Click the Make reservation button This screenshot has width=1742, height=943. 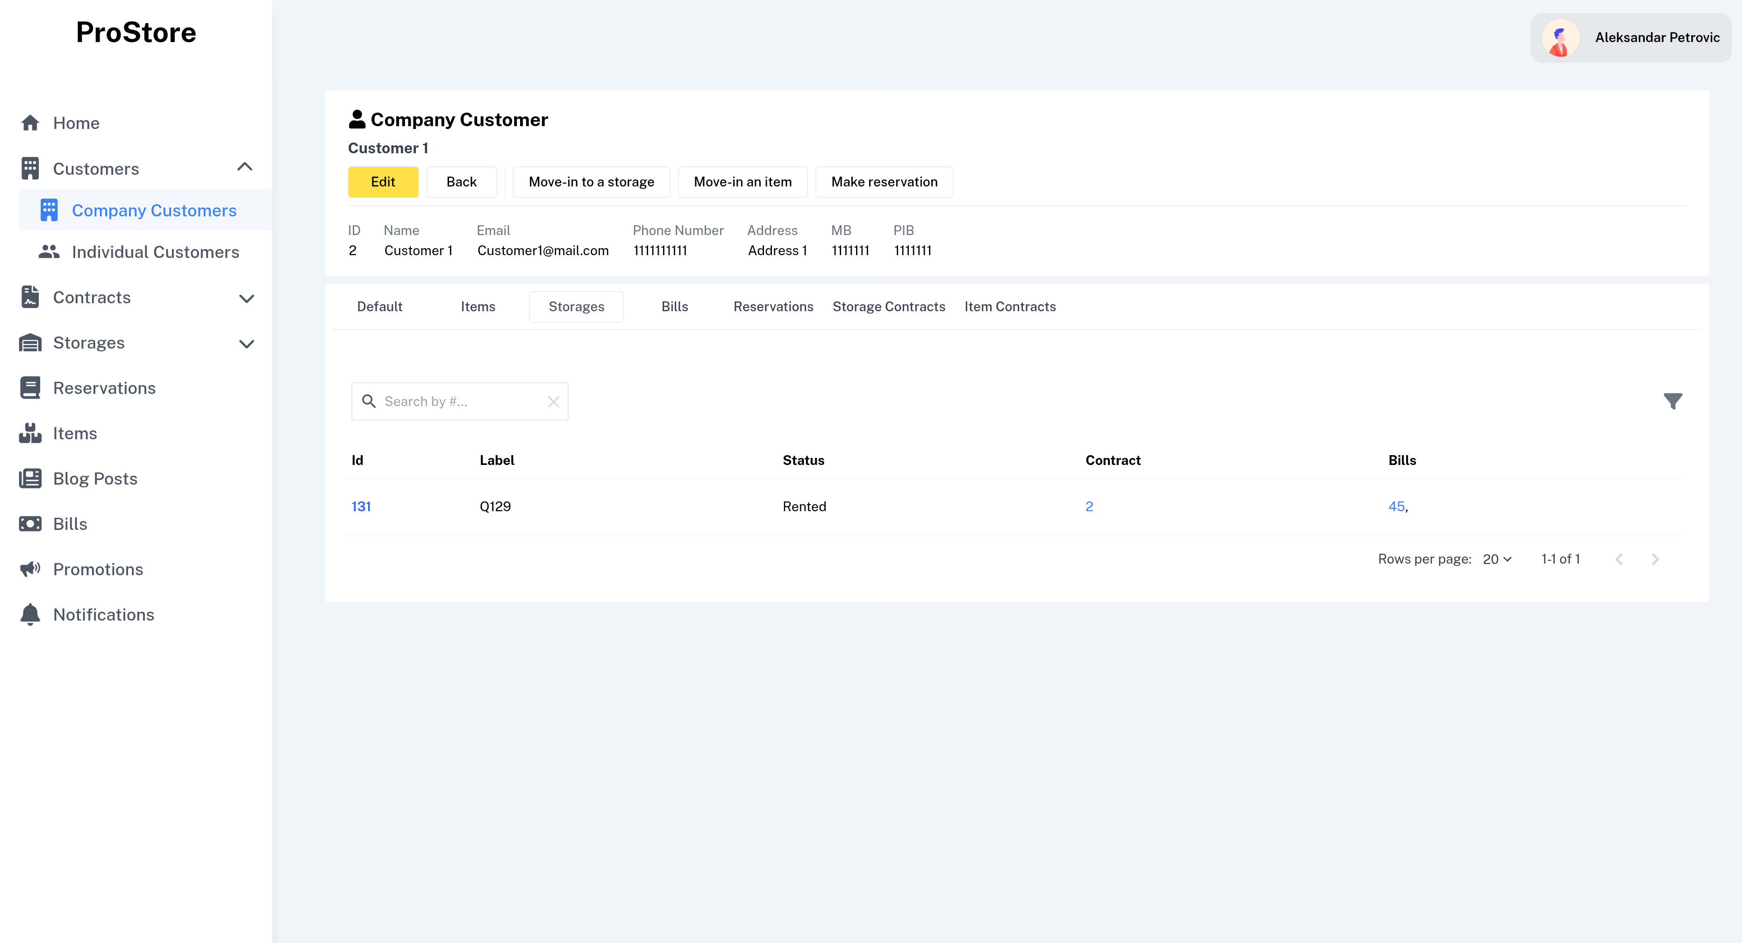coord(884,182)
